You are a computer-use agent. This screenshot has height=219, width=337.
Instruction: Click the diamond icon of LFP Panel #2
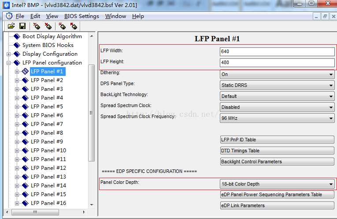click(25, 80)
